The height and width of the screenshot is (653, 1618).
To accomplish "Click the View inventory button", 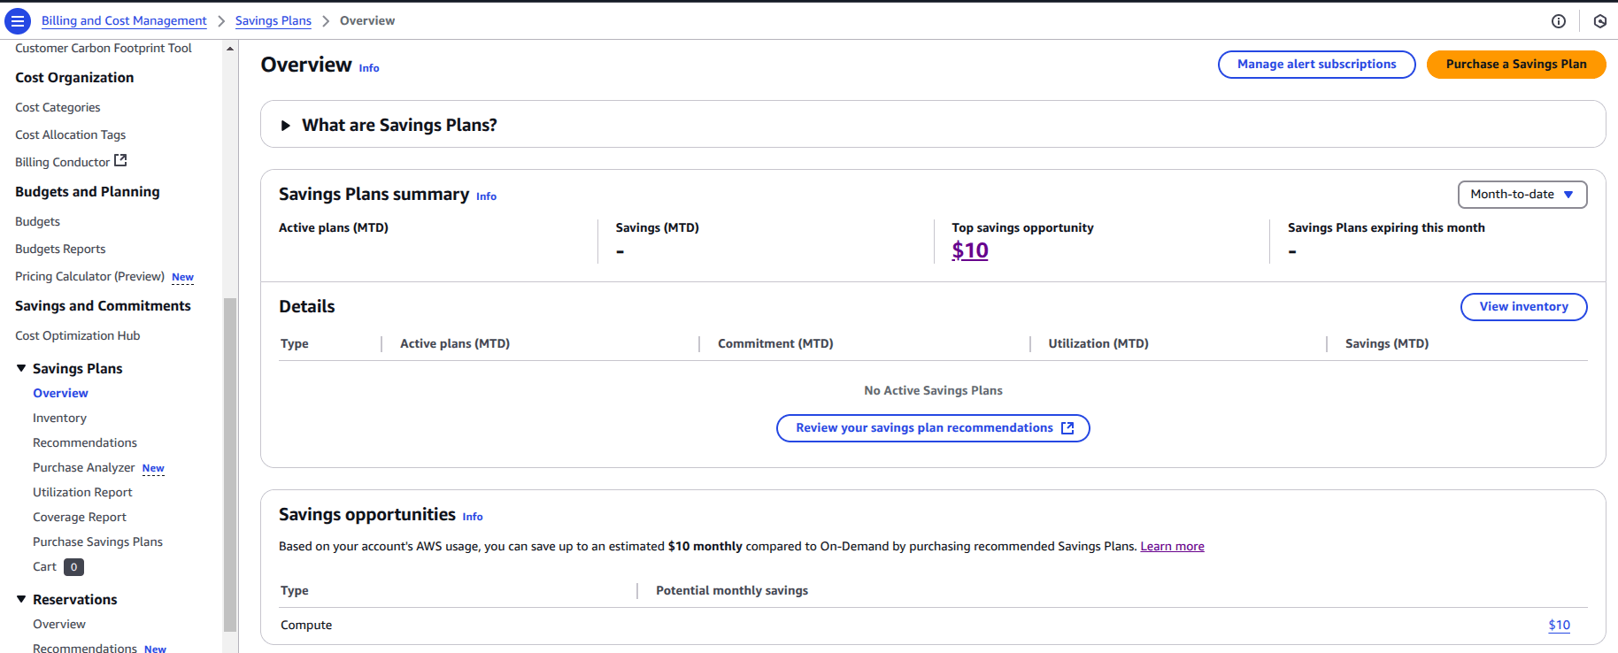I will (1523, 307).
